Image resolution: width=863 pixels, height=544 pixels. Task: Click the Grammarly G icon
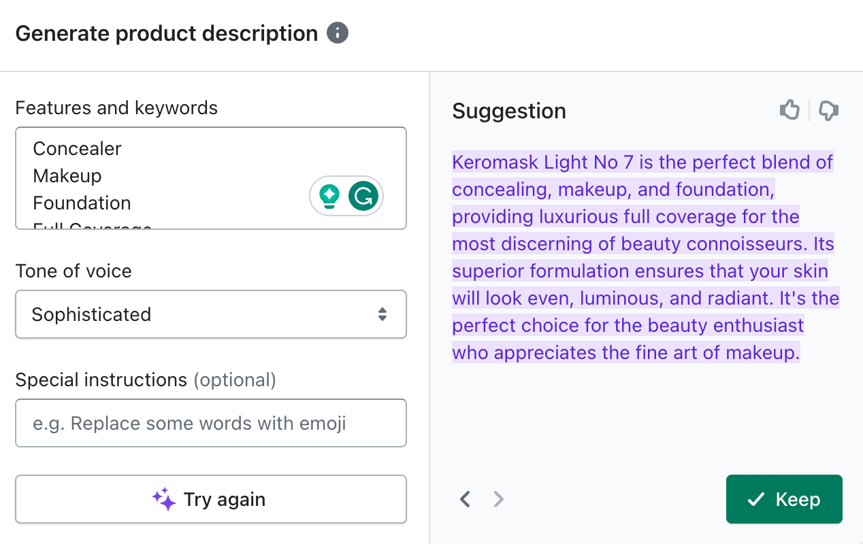(x=364, y=195)
